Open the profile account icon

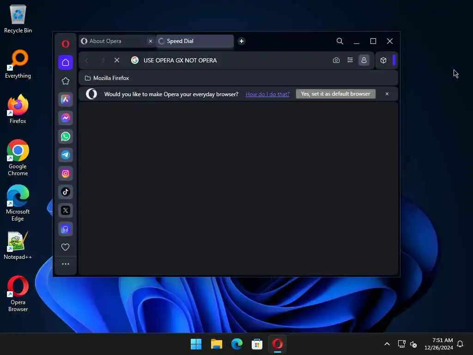364,60
